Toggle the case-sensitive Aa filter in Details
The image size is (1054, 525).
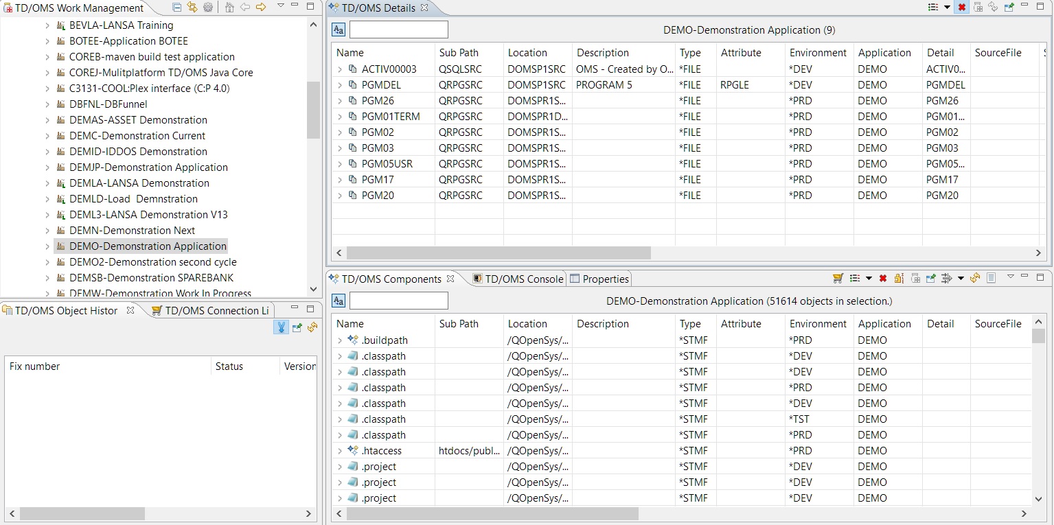pos(339,30)
